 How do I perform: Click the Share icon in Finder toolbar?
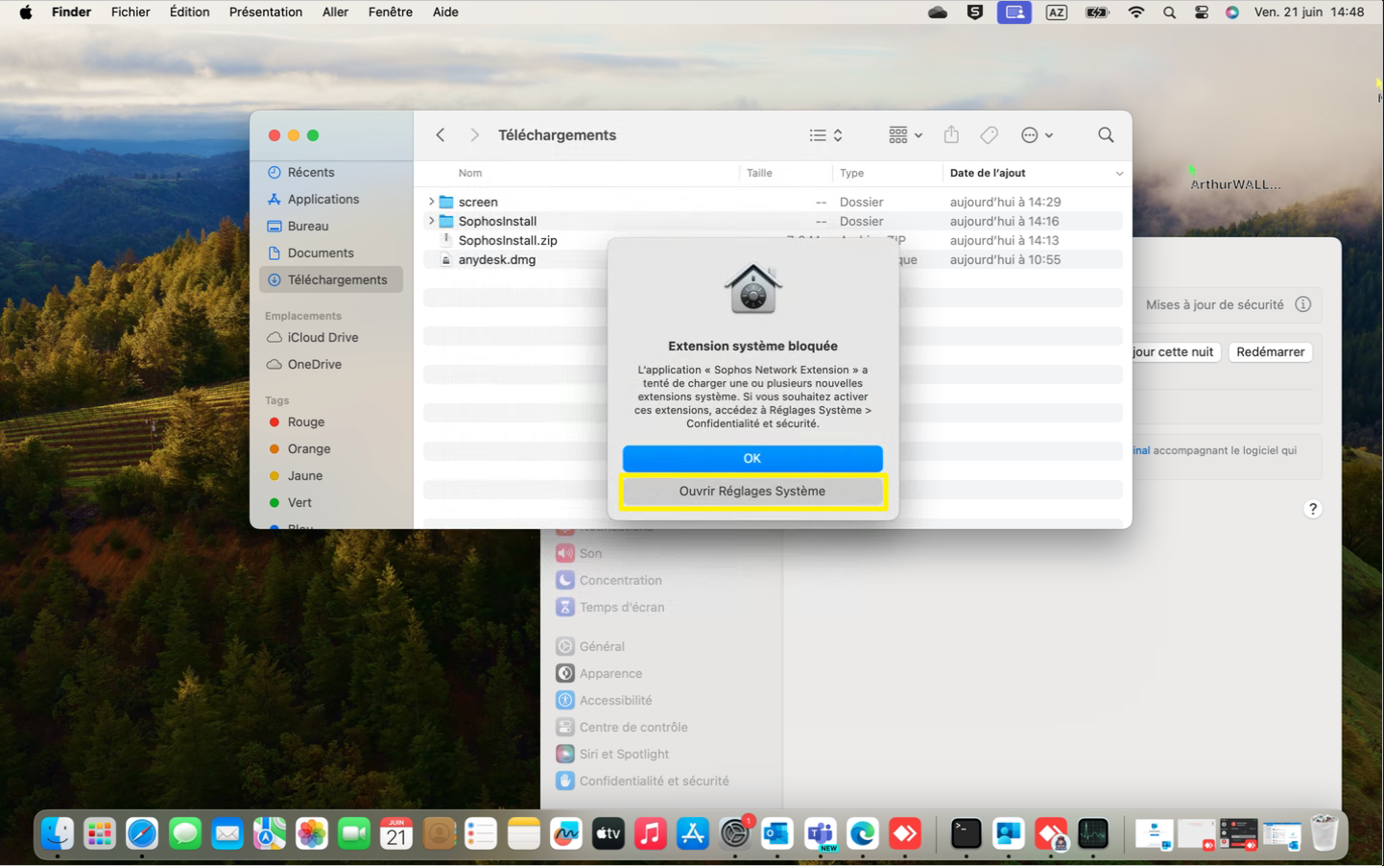point(951,135)
